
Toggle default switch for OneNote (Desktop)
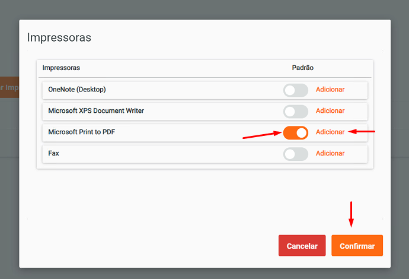coord(296,90)
